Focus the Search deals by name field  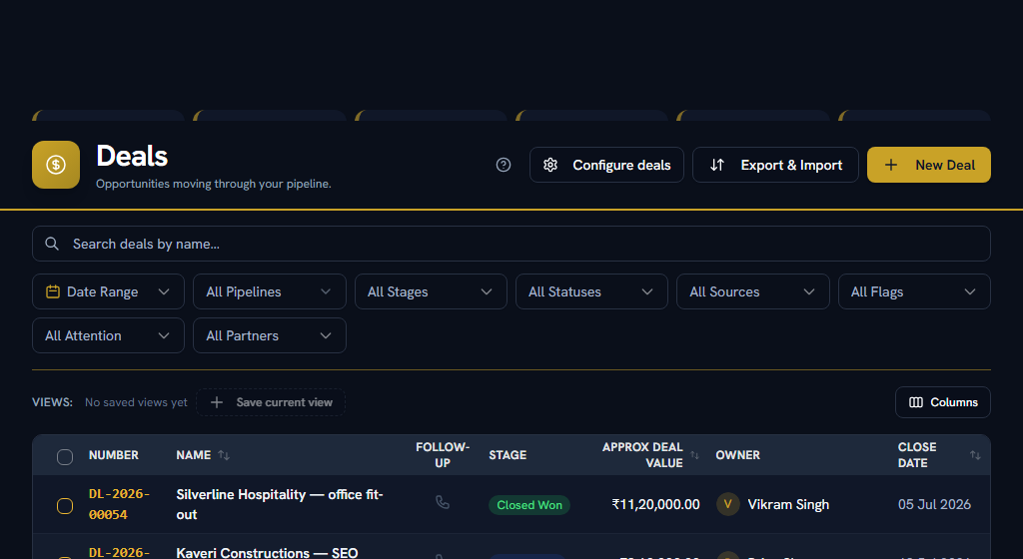point(511,244)
